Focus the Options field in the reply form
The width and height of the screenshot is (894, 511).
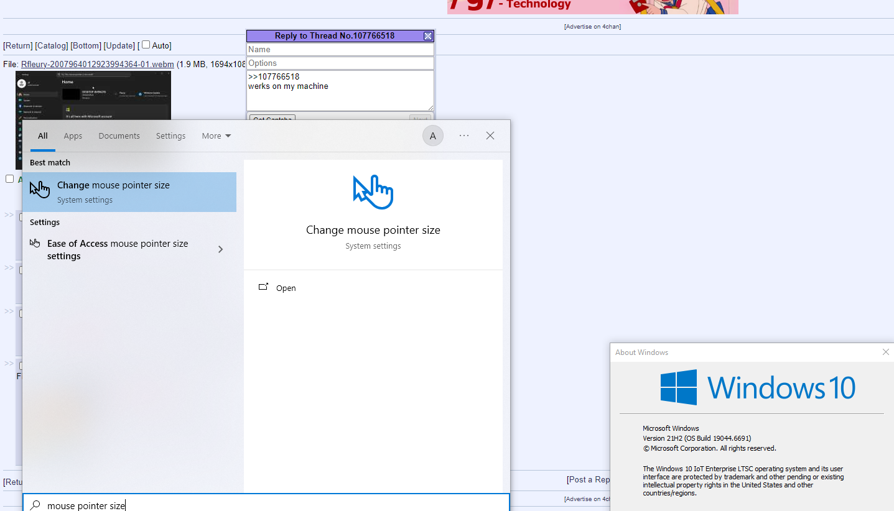pos(340,63)
